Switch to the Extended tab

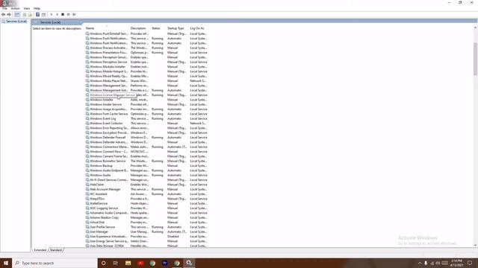tap(40, 250)
